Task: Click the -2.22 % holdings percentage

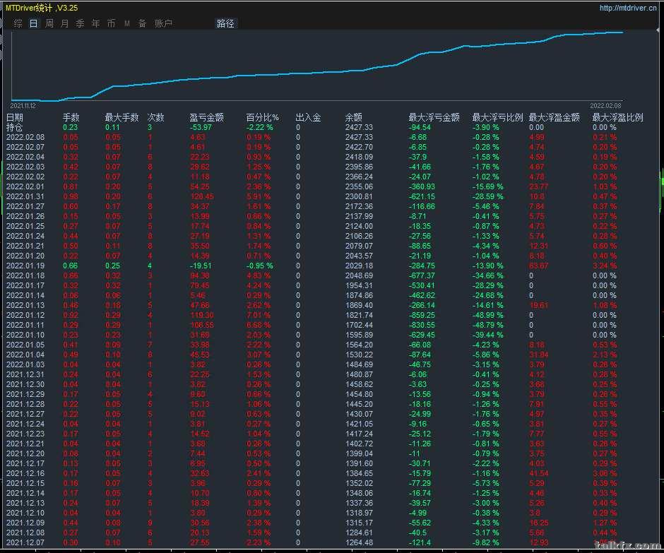Action: pos(260,127)
